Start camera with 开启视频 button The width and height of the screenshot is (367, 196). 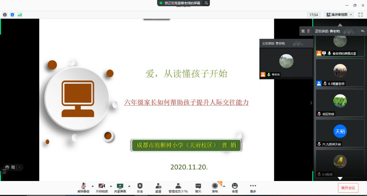(102, 188)
